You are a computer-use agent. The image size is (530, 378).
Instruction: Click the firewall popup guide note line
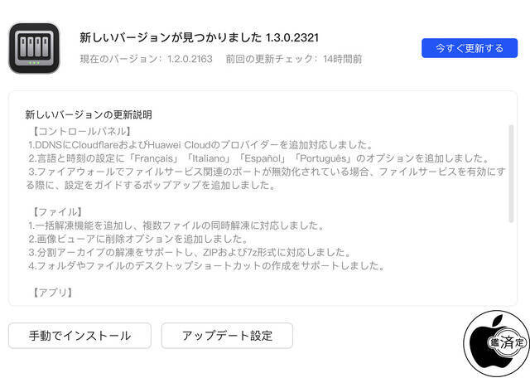tap(266, 178)
